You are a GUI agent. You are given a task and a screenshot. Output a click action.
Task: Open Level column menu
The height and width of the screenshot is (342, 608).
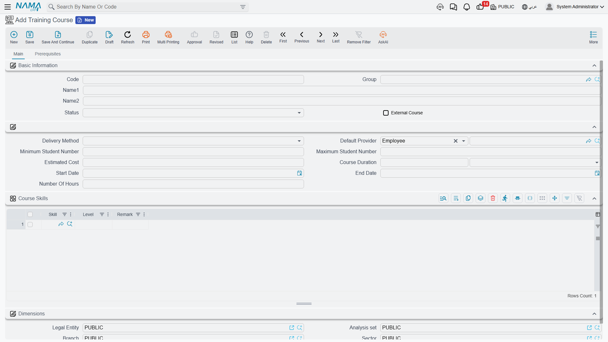point(108,214)
